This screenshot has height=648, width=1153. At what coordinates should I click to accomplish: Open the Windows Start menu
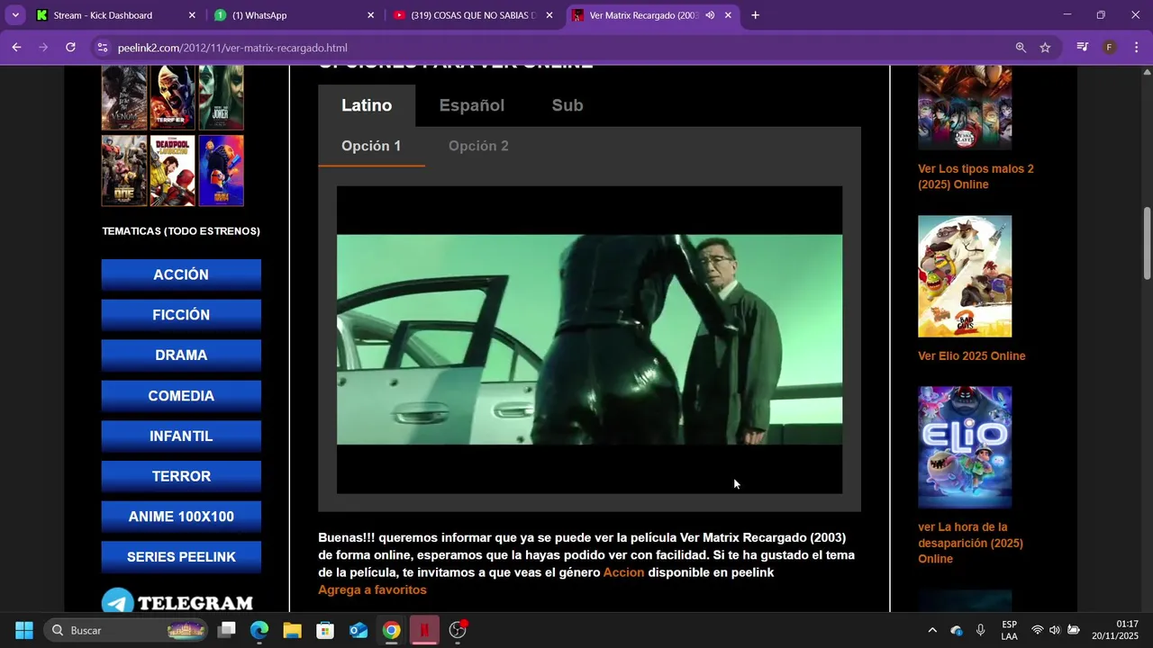[x=24, y=630]
